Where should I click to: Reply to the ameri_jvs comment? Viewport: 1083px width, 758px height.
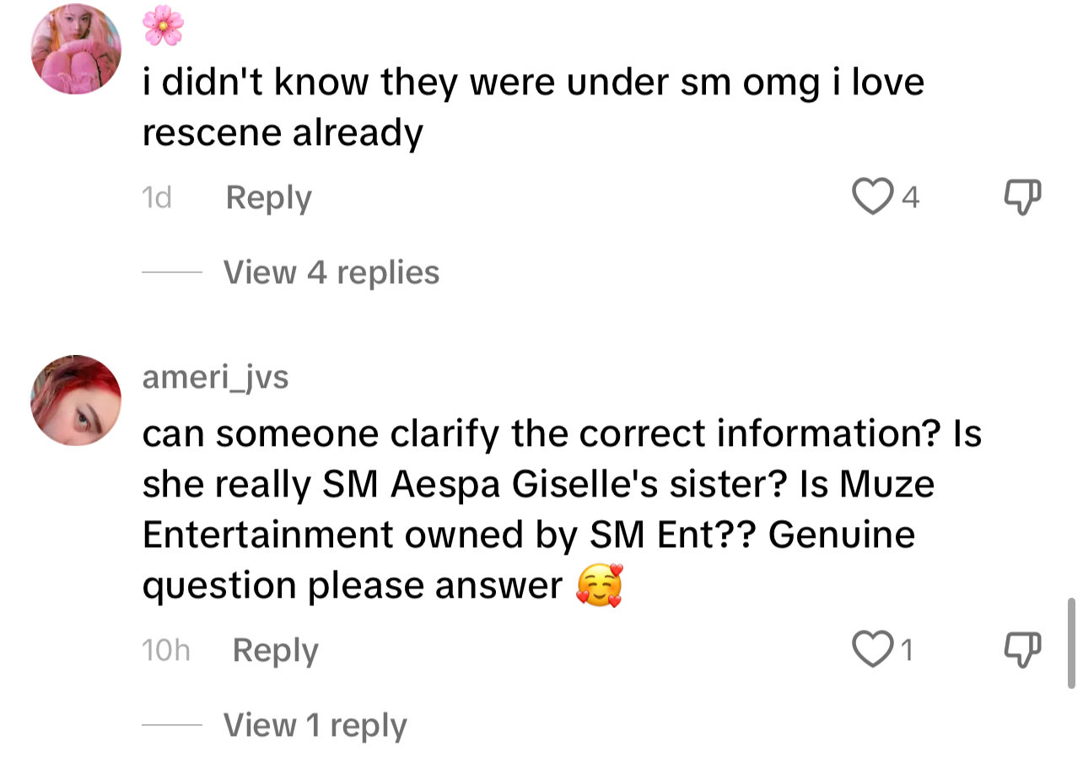tap(275, 650)
